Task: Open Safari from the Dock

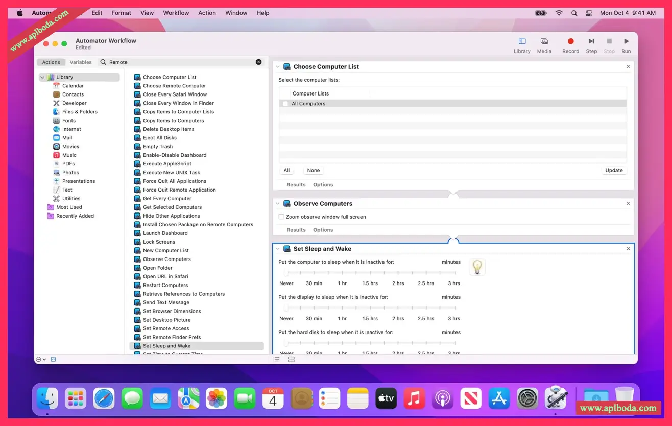Action: [x=104, y=398]
